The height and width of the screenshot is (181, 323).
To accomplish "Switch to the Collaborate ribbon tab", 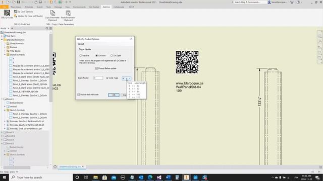I will tap(119, 7).
